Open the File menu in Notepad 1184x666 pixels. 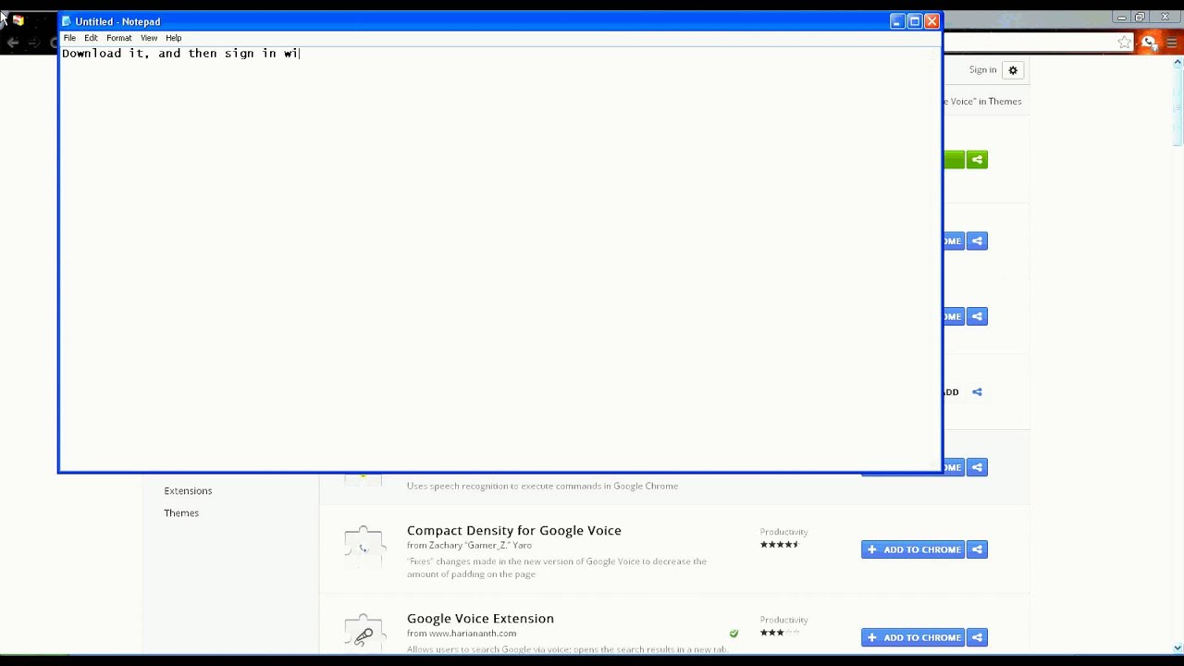click(69, 38)
